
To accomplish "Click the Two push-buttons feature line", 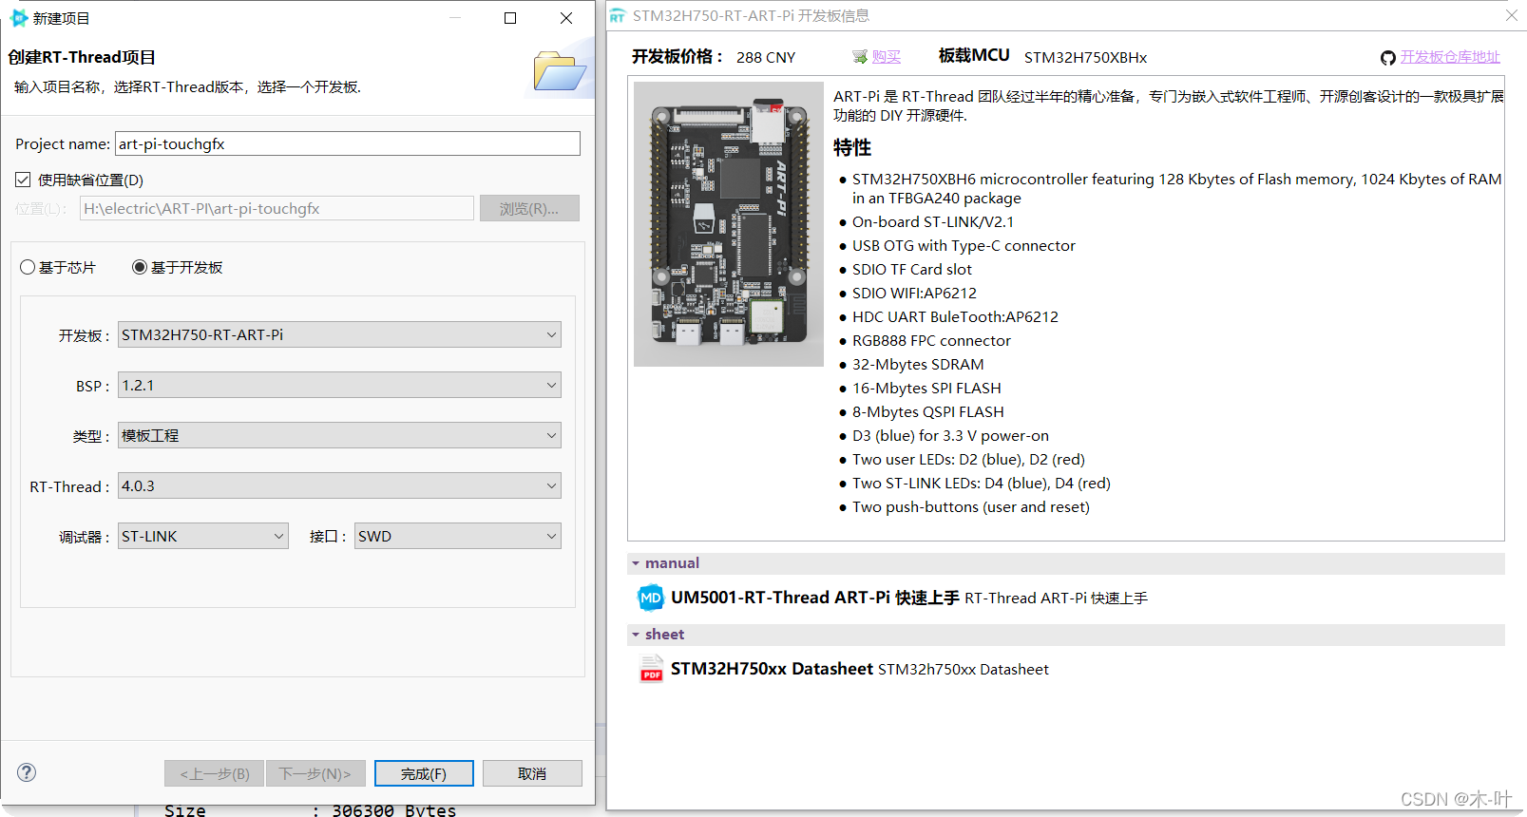I will click(971, 506).
